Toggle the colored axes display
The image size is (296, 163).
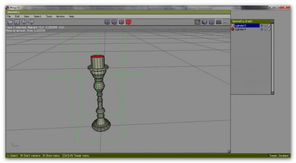[225, 22]
